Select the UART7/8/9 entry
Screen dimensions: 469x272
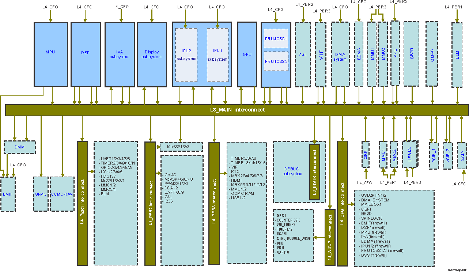[x=174, y=192]
